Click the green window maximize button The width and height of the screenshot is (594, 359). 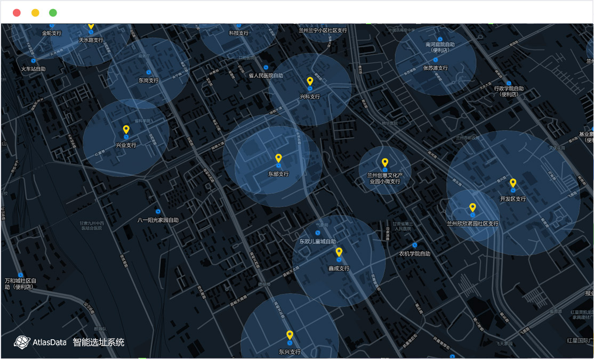click(53, 13)
